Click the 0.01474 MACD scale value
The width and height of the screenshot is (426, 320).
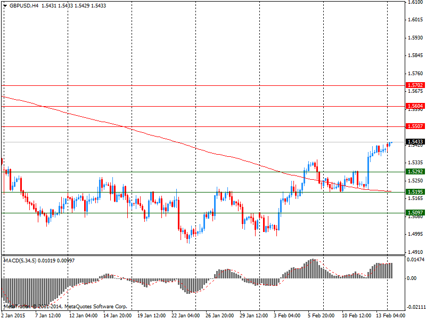416,260
